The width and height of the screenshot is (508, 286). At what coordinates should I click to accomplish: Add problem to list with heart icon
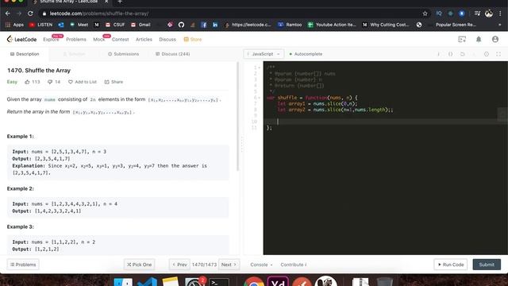(x=83, y=82)
